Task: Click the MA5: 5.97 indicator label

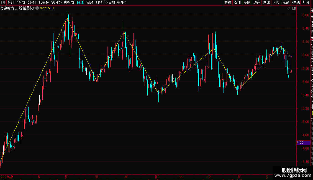Action: [47, 8]
